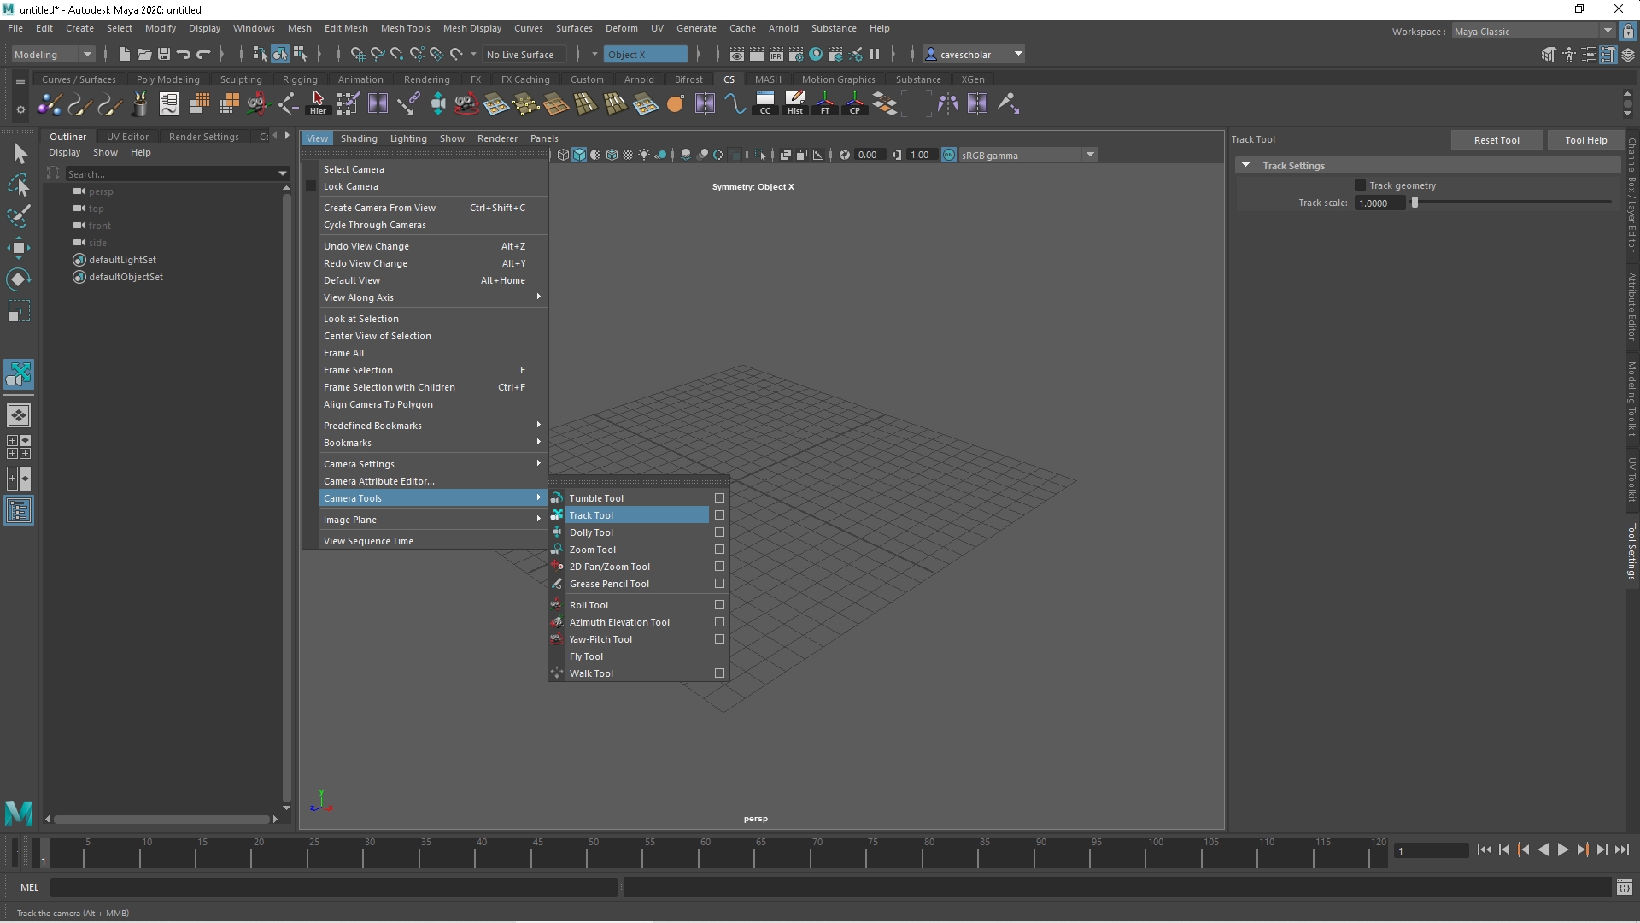This screenshot has height=923, width=1640.
Task: Click the Reset Tool button
Action: 1496,139
